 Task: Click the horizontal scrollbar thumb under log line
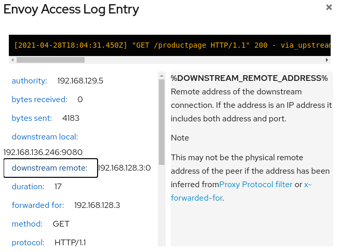(50, 60)
